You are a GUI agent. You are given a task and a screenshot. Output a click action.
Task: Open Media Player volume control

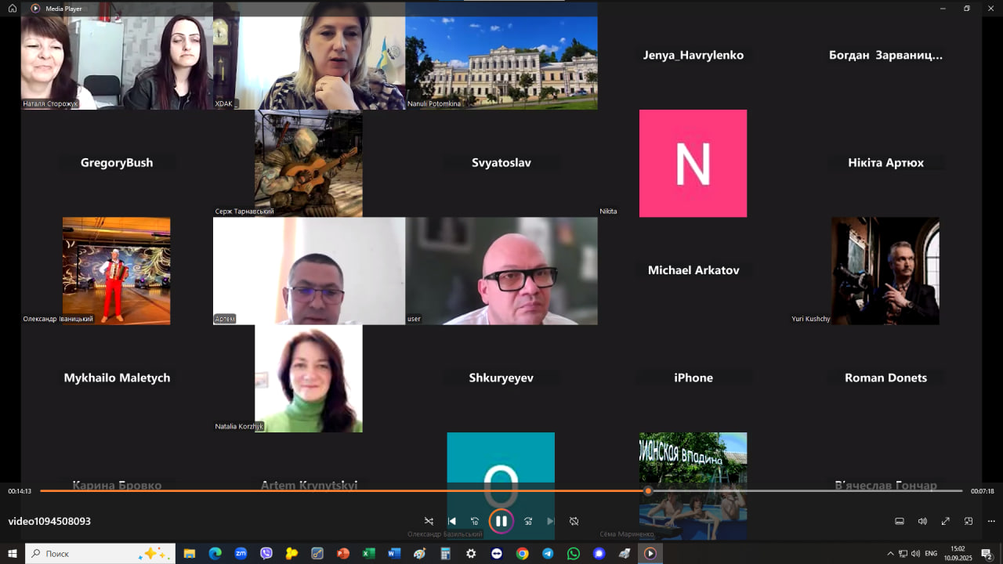pyautogui.click(x=922, y=521)
